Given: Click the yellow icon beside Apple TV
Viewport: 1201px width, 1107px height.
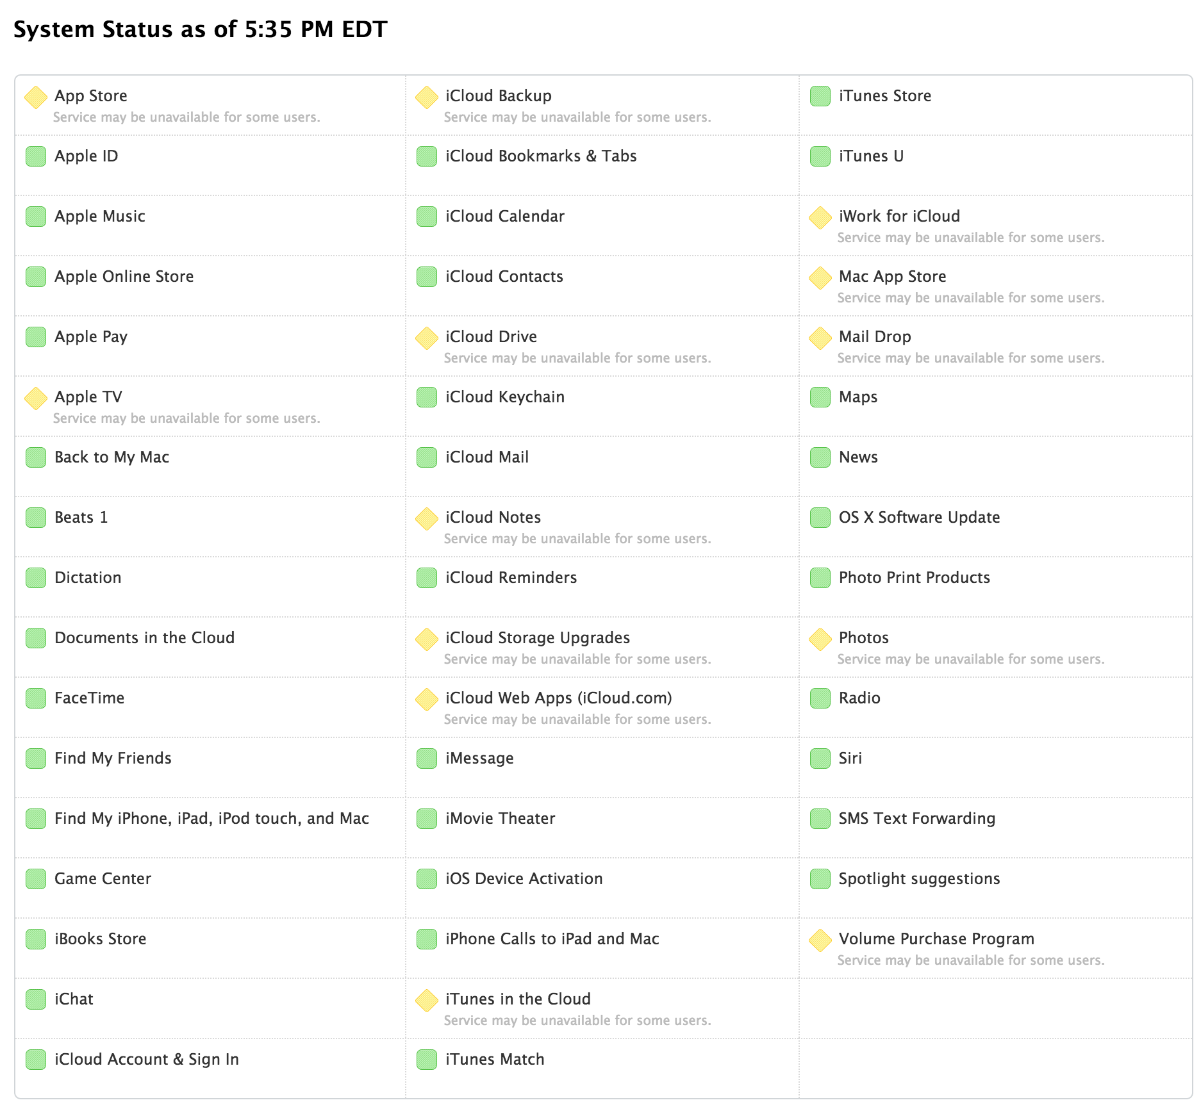Looking at the screenshot, I should coord(36,398).
